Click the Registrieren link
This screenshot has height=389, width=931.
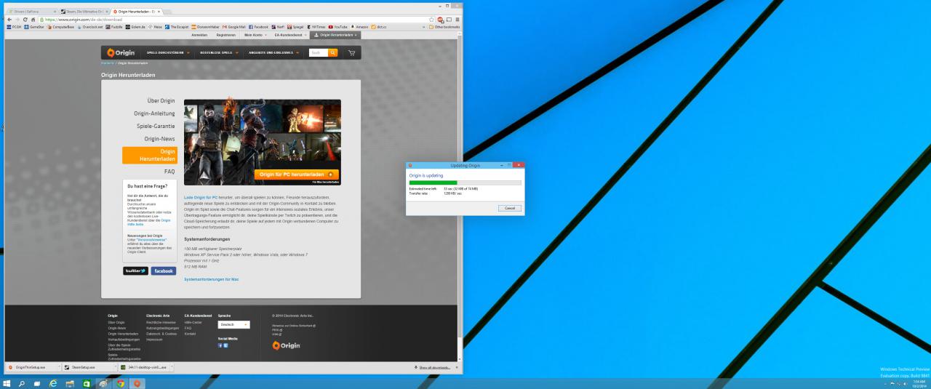pyautogui.click(x=225, y=35)
